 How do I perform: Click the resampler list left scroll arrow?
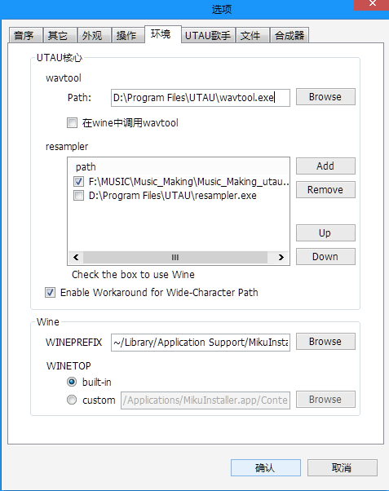pos(76,258)
